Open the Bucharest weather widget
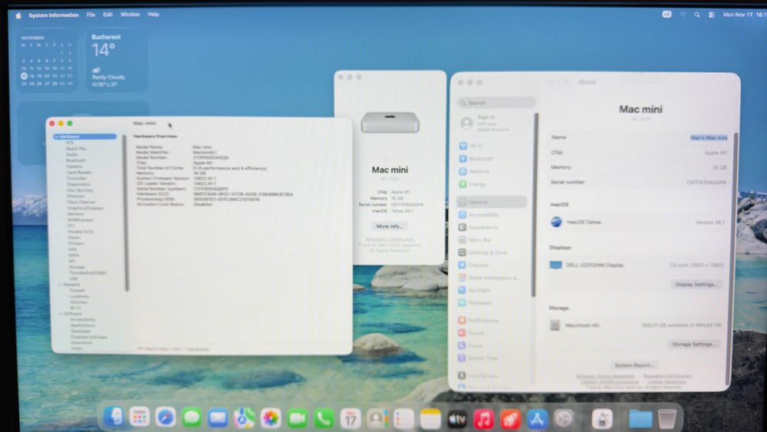Screen dimensions: 767x432 pos(117,60)
